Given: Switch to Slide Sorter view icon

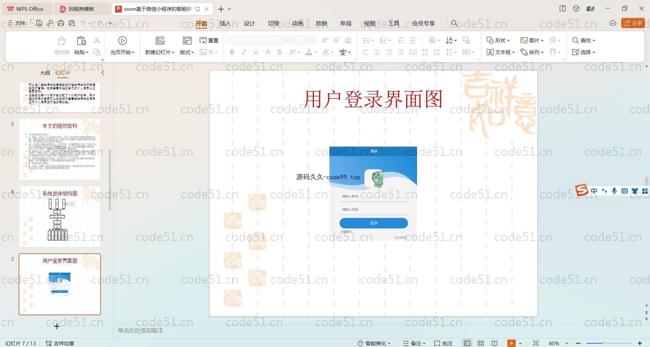Looking at the screenshot, I should coord(480,343).
